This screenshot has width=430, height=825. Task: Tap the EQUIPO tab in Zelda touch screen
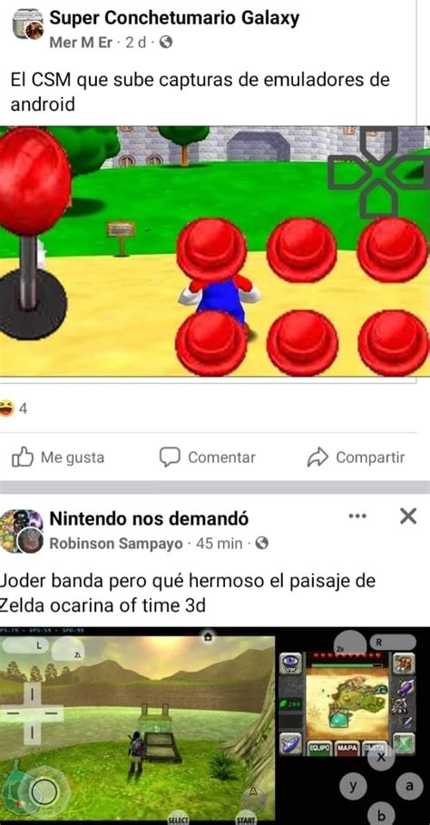[319, 747]
